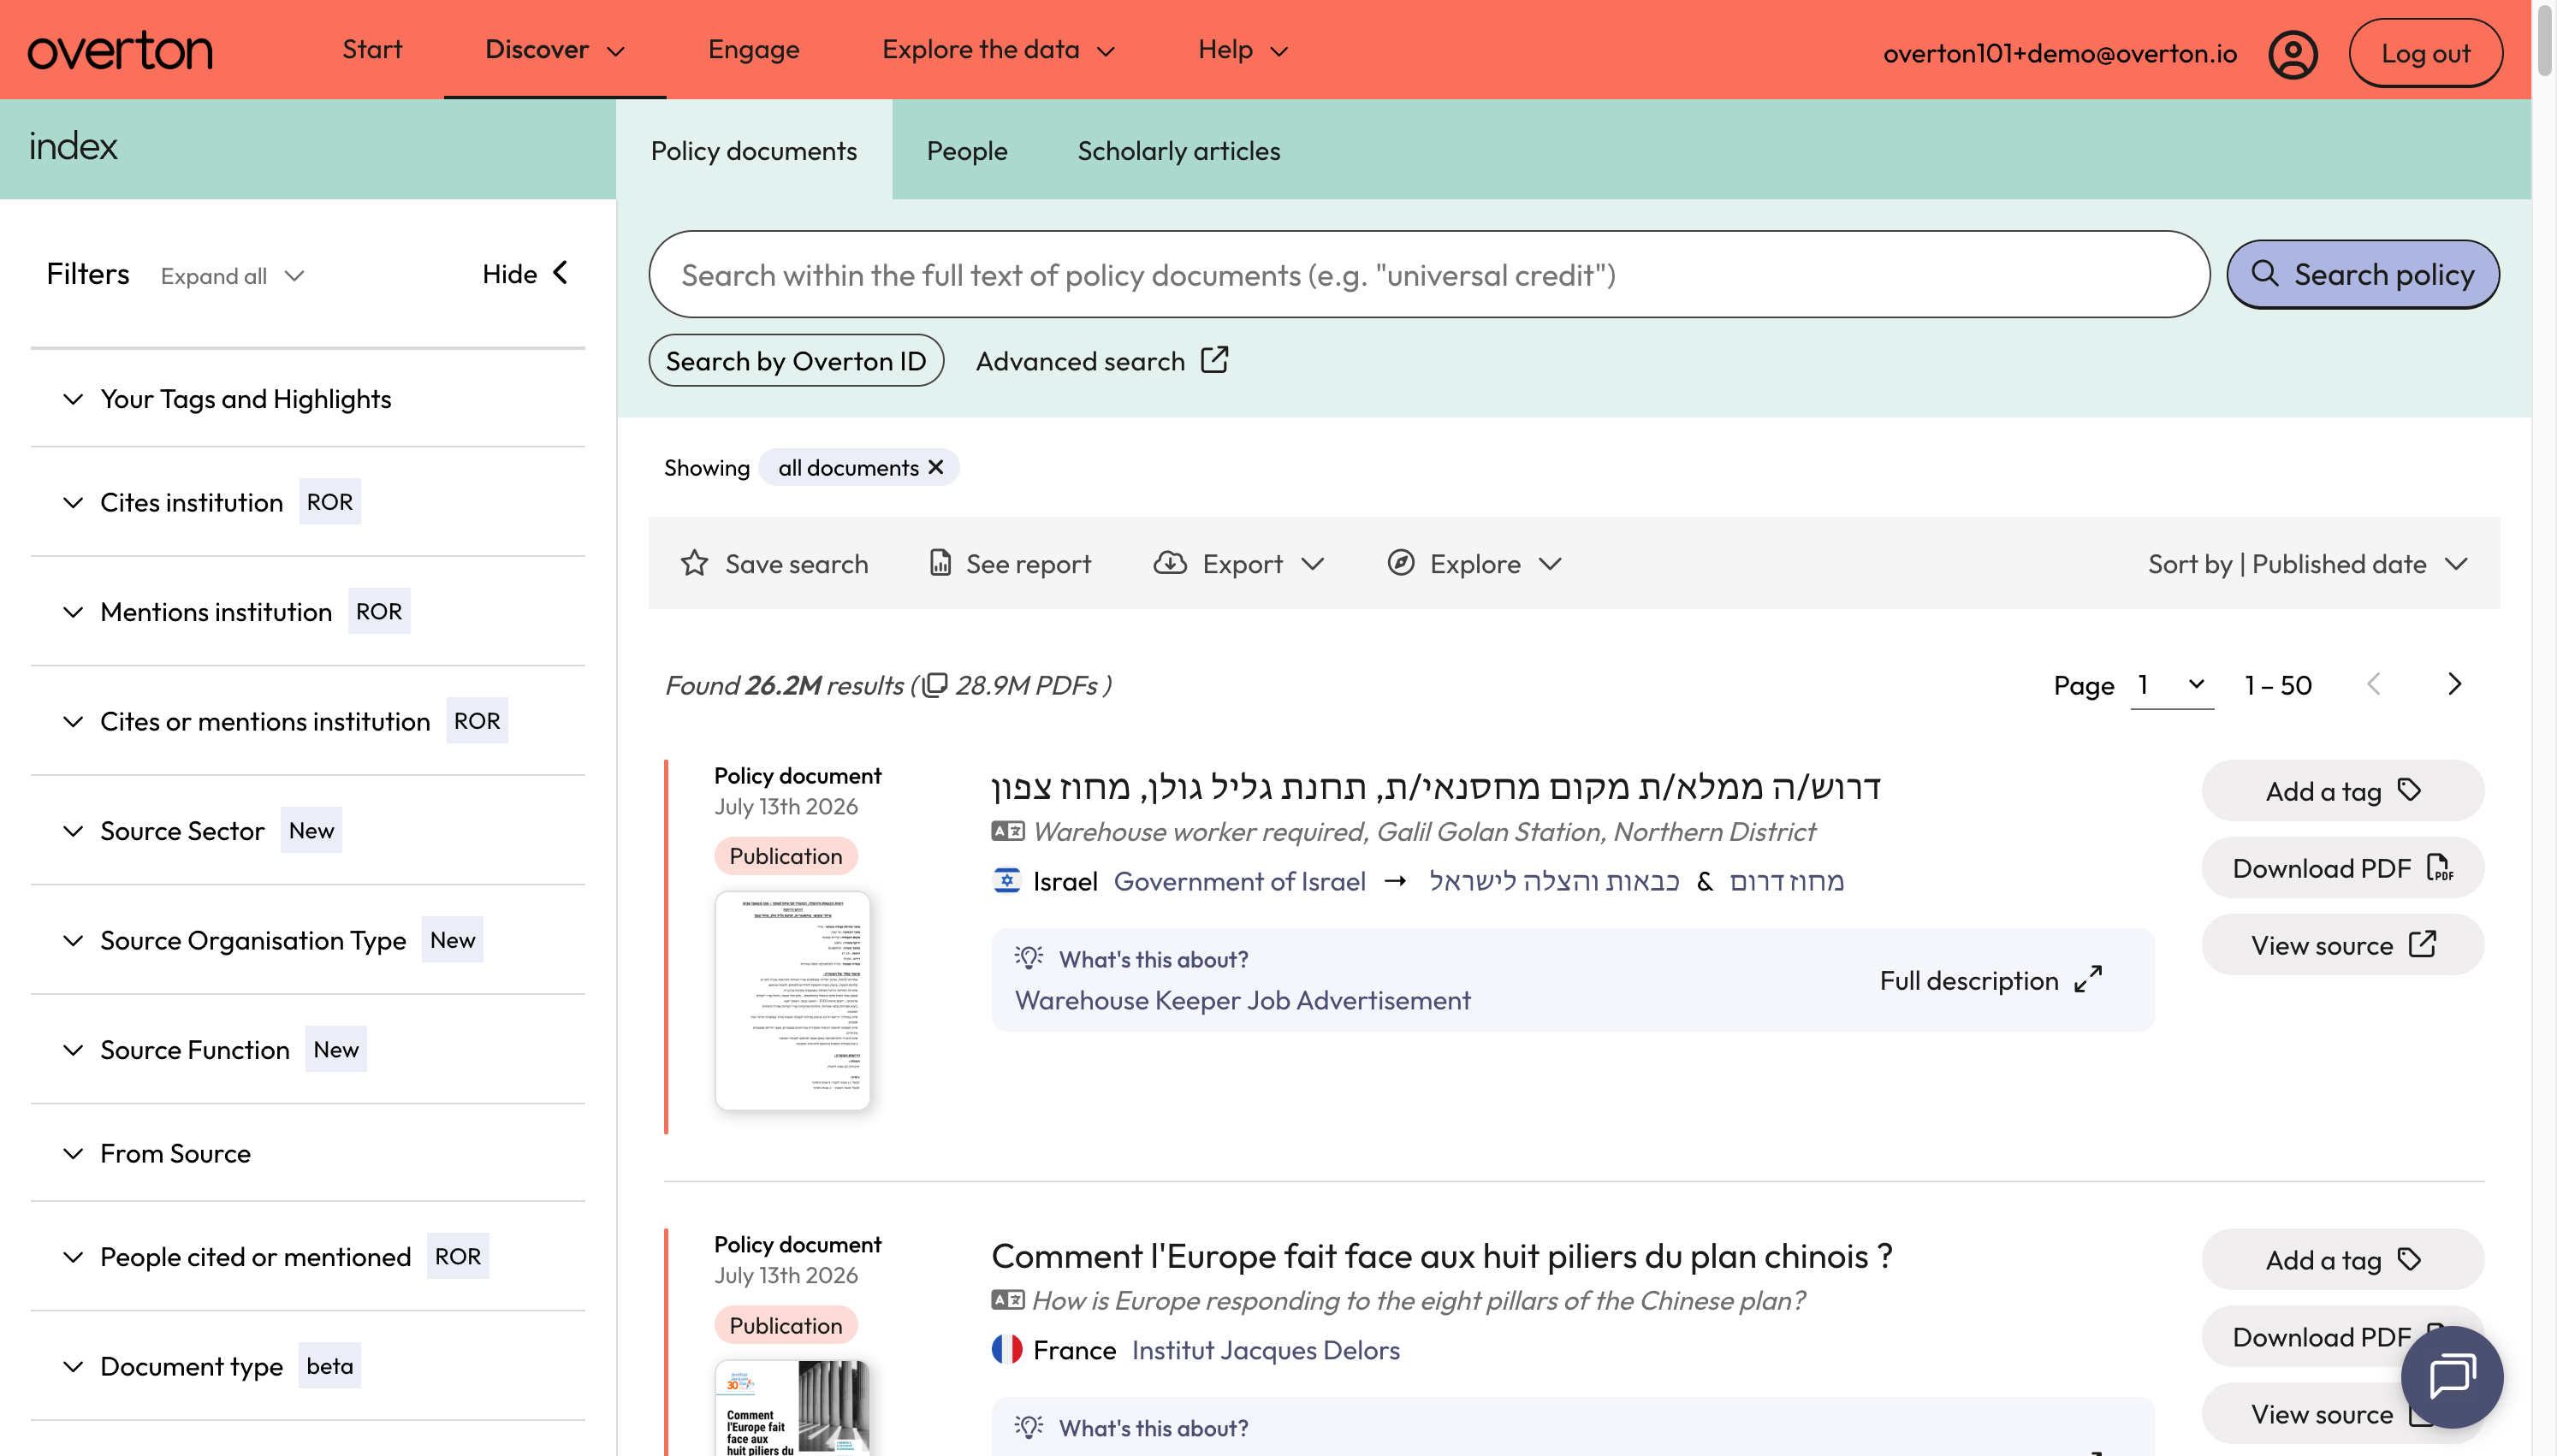This screenshot has width=2557, height=1456.
Task: Open Warehouse Keeper Job Advertisement summary link
Action: (1242, 999)
